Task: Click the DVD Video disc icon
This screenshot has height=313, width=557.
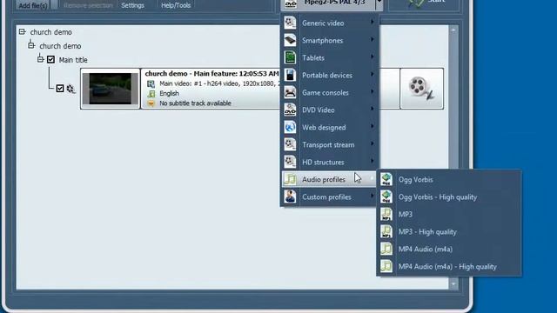Action: 290,110
